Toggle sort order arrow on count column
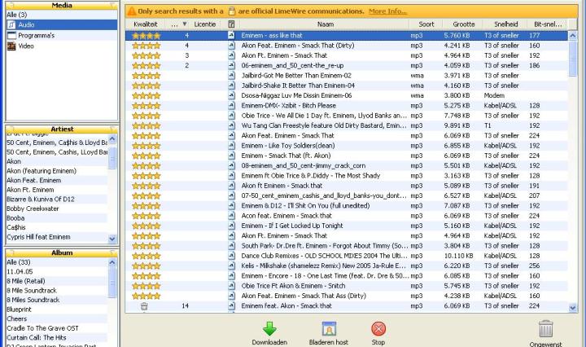586x347 pixels. [185, 25]
